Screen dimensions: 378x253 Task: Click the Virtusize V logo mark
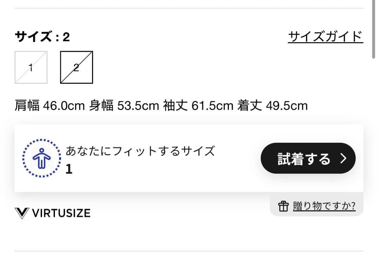pyautogui.click(x=21, y=213)
